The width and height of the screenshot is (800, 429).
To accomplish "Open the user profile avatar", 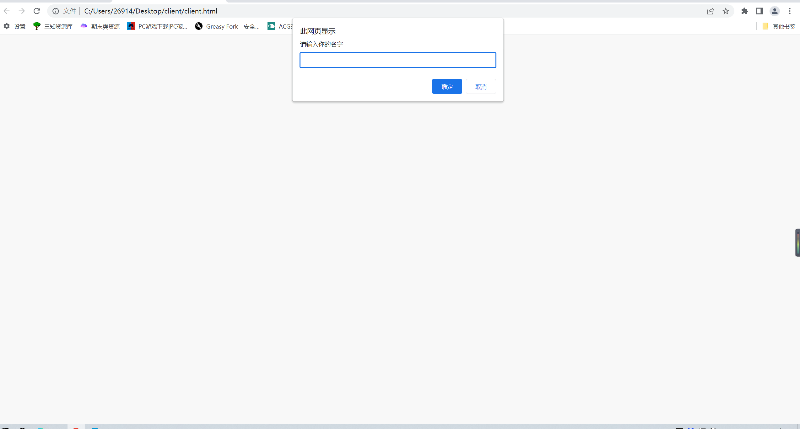I will click(775, 11).
